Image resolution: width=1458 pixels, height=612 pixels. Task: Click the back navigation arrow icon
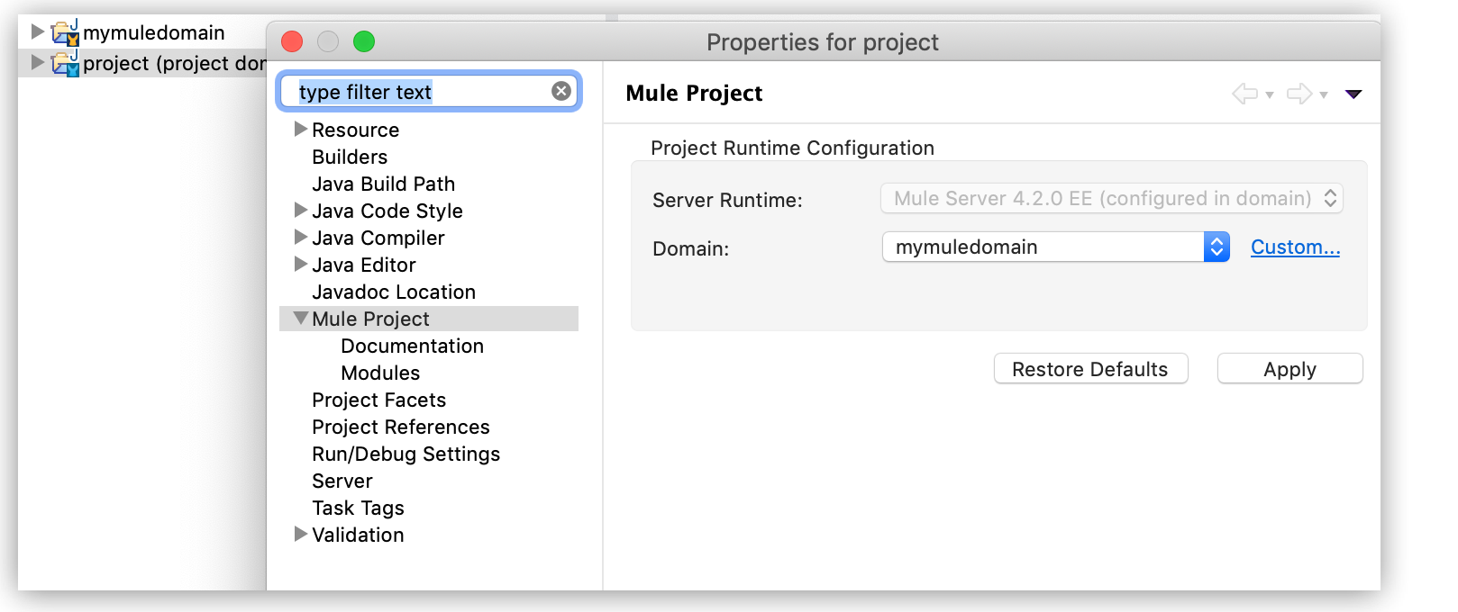click(1244, 94)
